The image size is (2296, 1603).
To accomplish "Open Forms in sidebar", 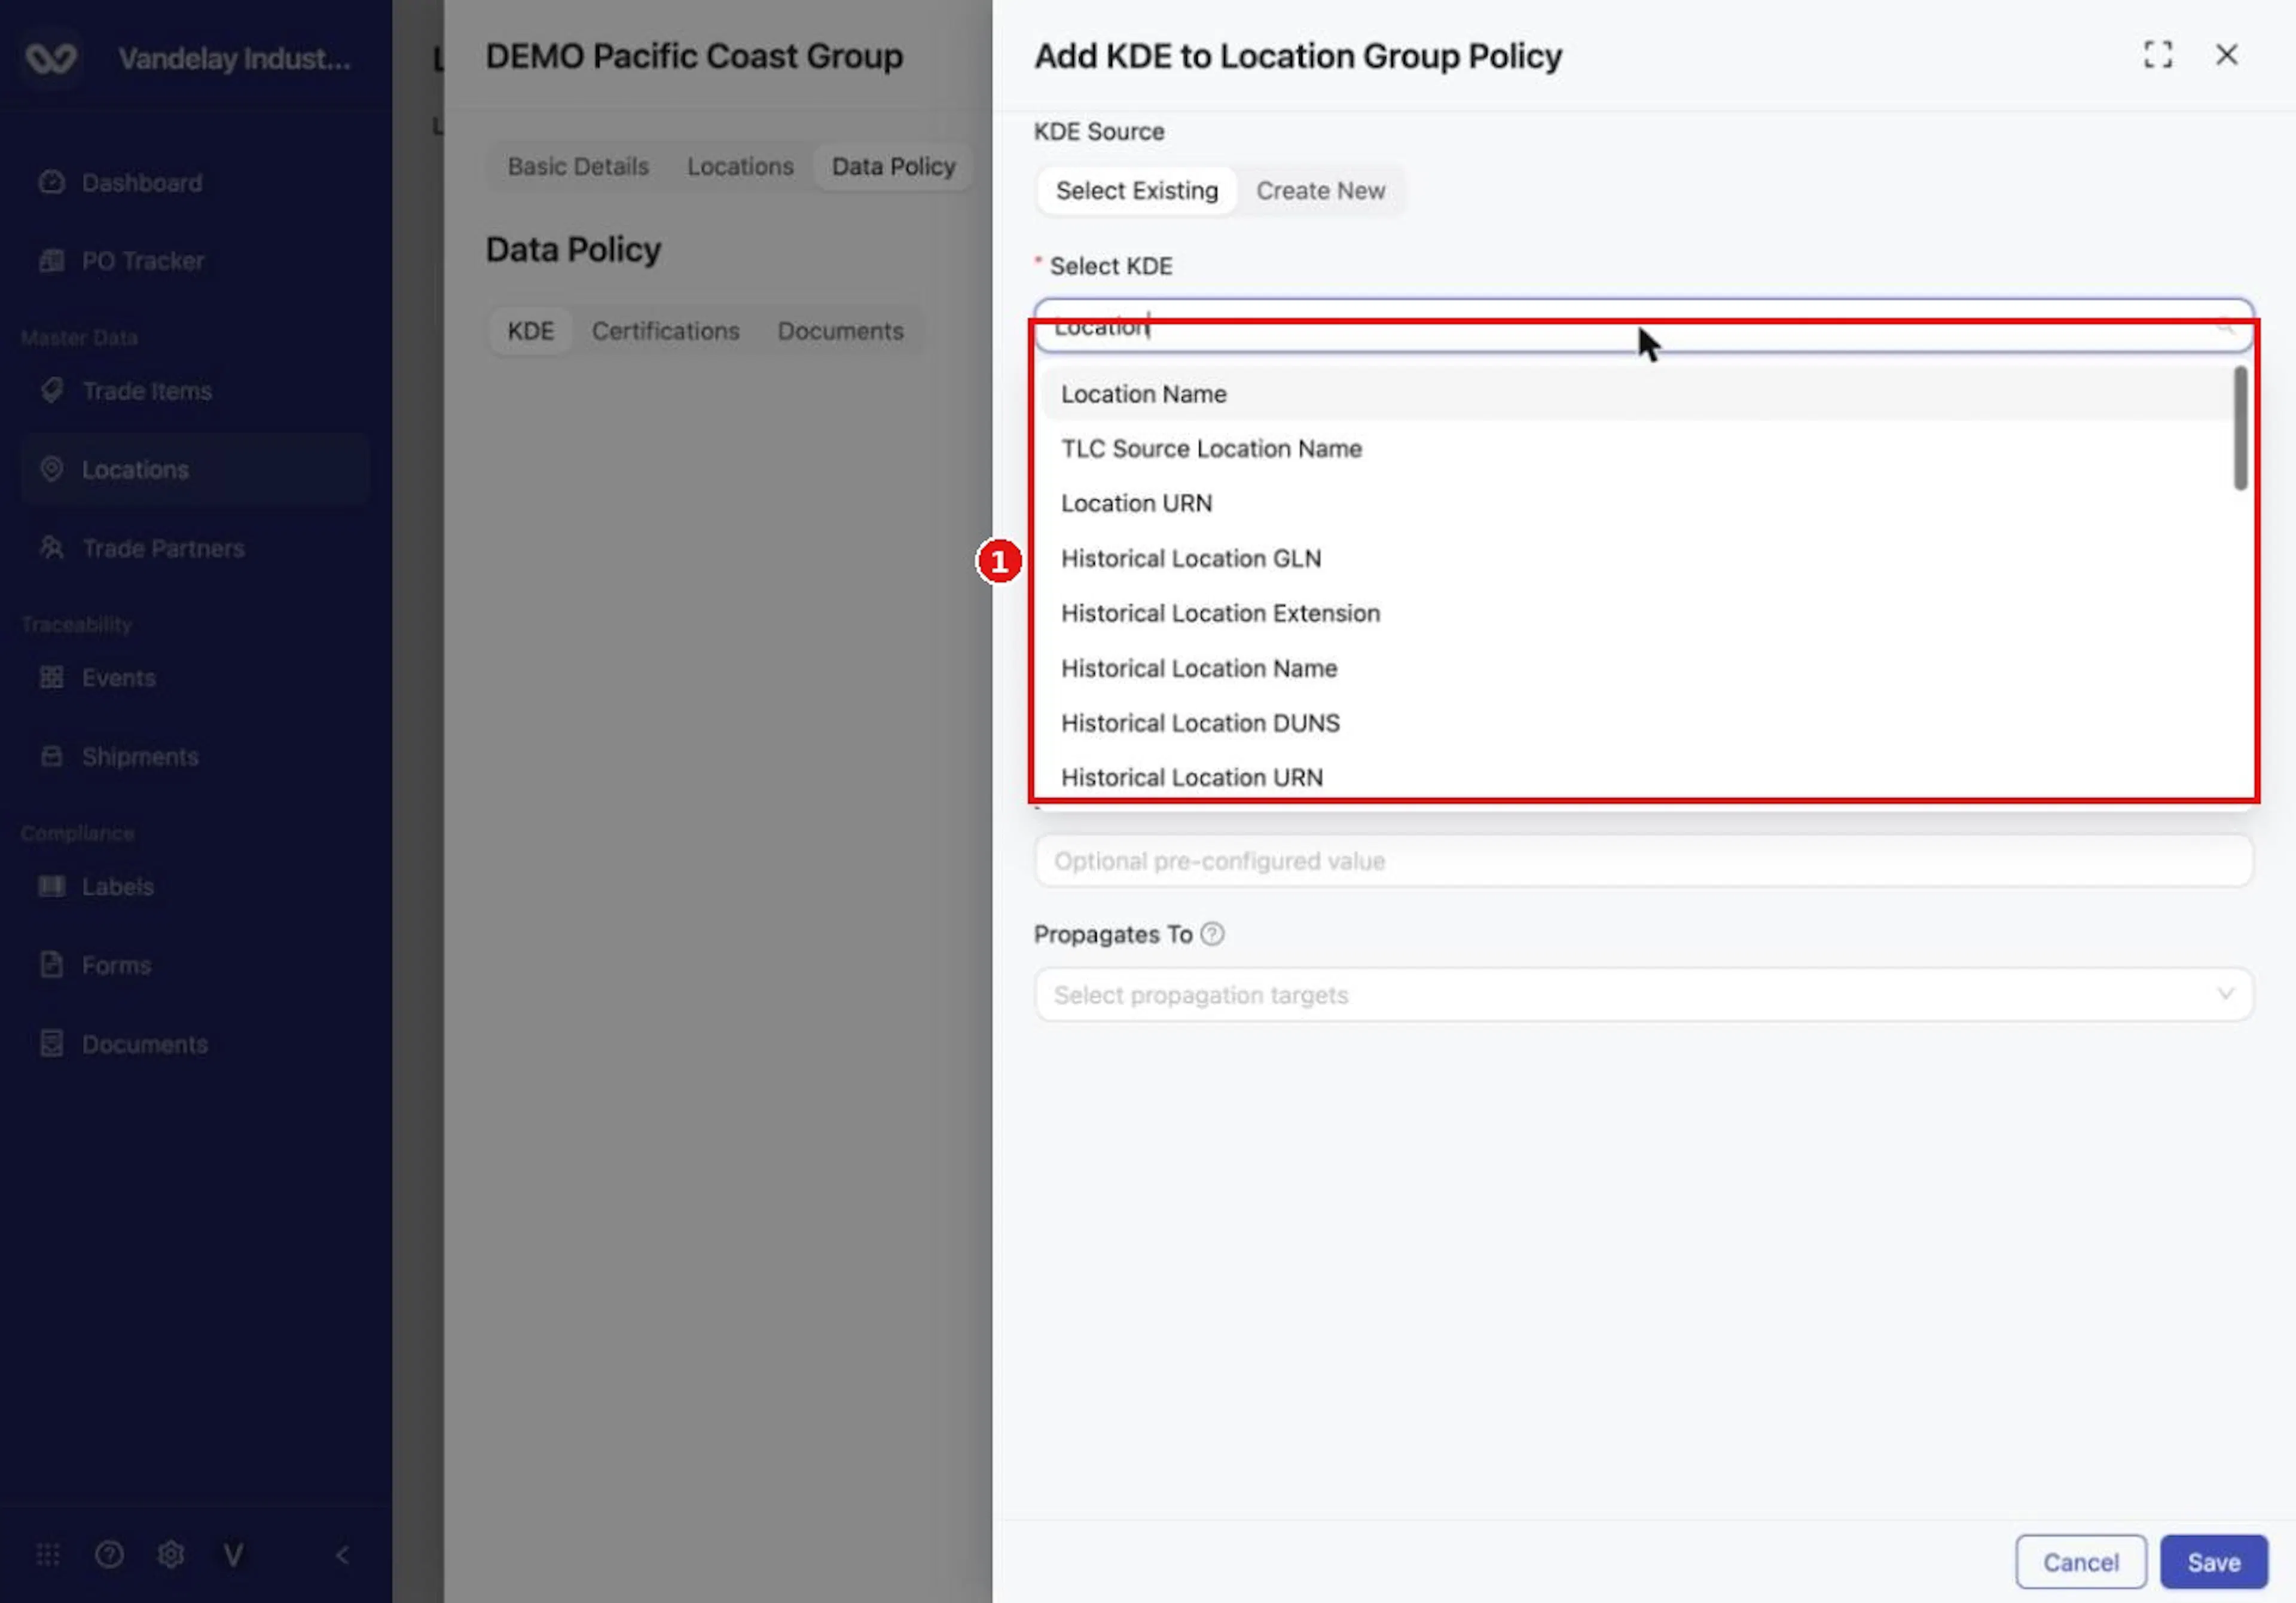I will coord(116,965).
